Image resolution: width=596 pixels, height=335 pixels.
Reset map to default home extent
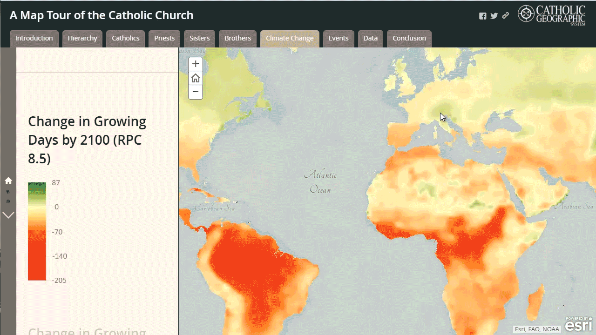click(196, 78)
